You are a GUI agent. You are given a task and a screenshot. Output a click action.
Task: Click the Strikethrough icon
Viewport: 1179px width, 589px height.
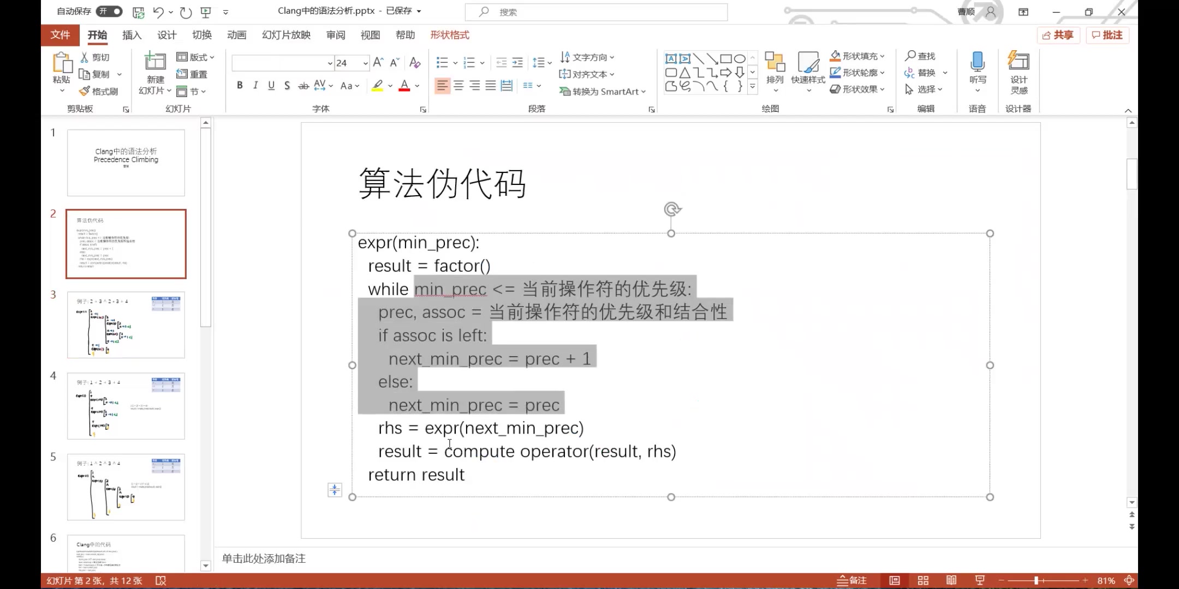click(303, 86)
